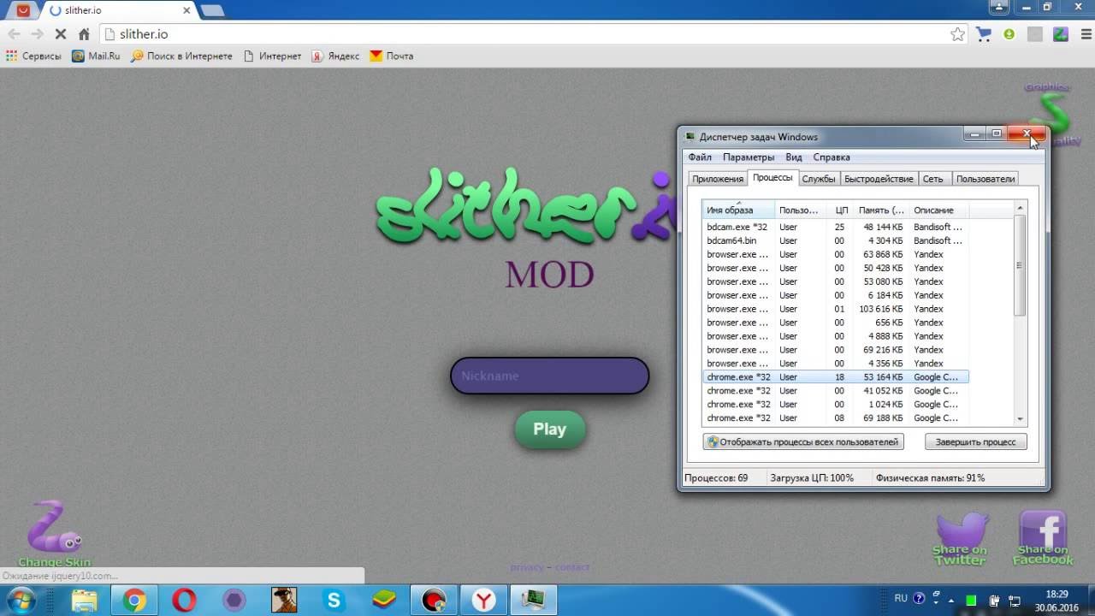Click the green Play button
The width and height of the screenshot is (1095, 616).
(550, 429)
